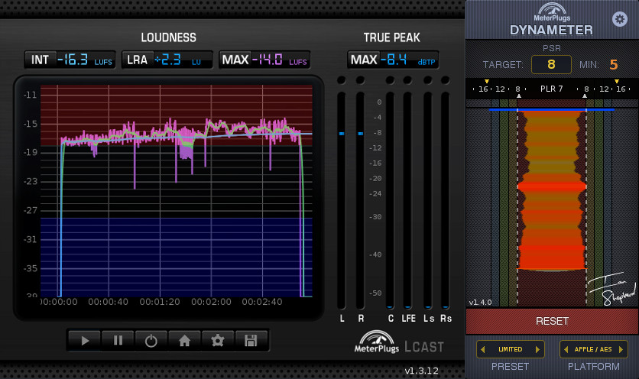Select previous platform with APPLE / AES left arrow
This screenshot has width=639, height=379.
tap(566, 349)
